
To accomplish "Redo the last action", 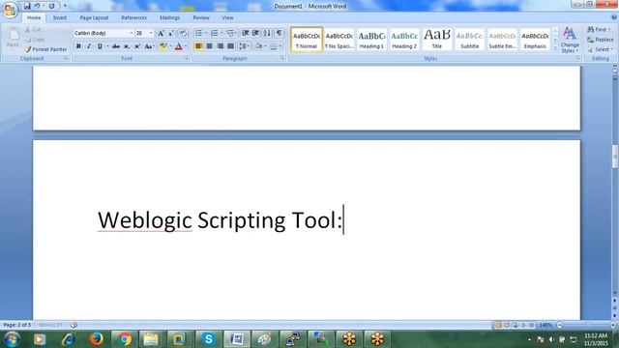I will (x=51, y=6).
